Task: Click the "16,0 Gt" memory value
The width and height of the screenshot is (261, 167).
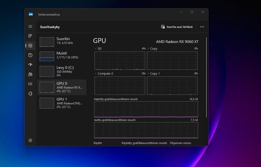Action: pyautogui.click(x=194, y=99)
